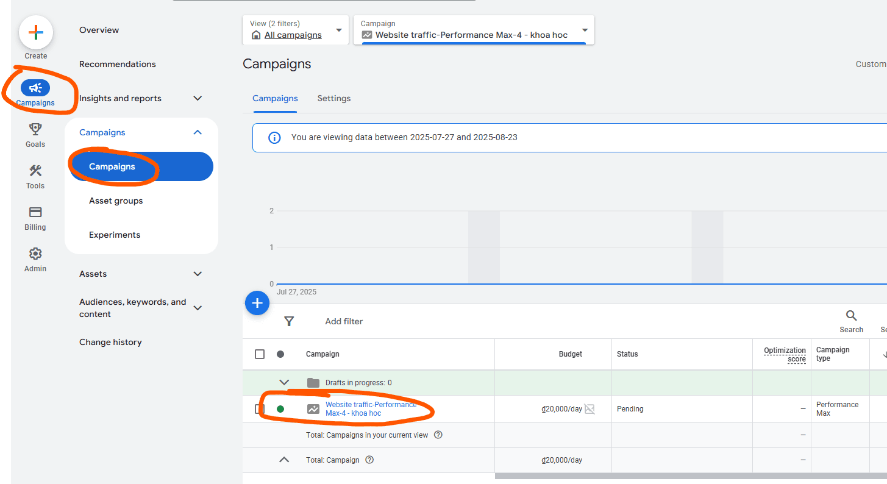Click the filter funnel icon
Screen dimensions: 887x484
click(x=290, y=321)
